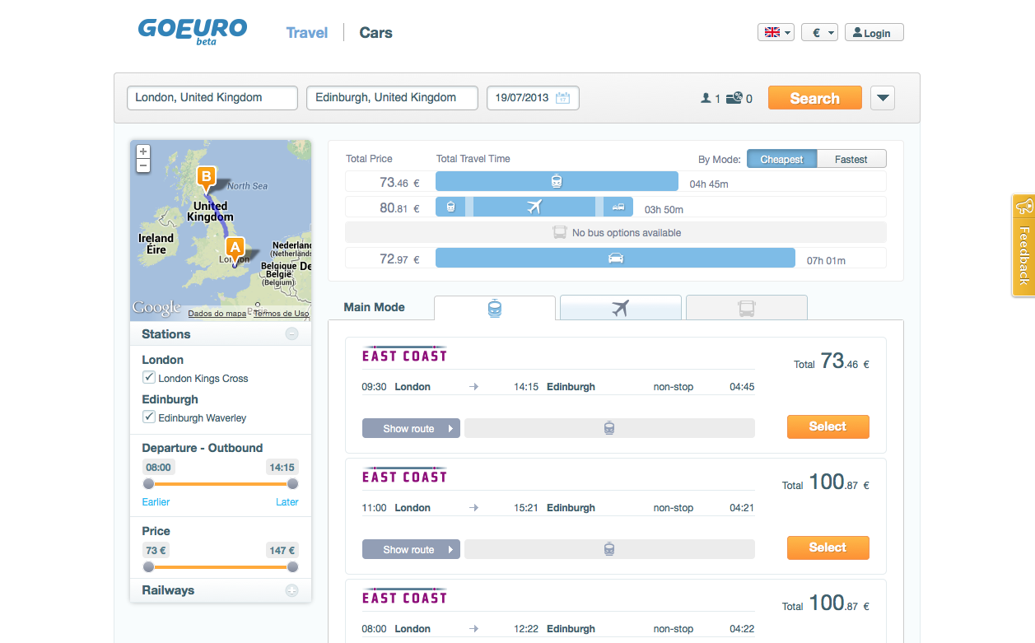
Task: Click the No bus options available row
Action: point(616,233)
